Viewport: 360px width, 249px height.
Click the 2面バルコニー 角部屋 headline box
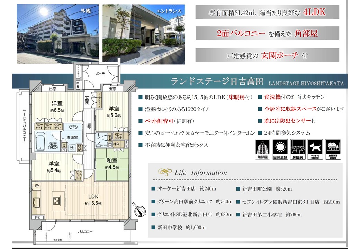267,34
